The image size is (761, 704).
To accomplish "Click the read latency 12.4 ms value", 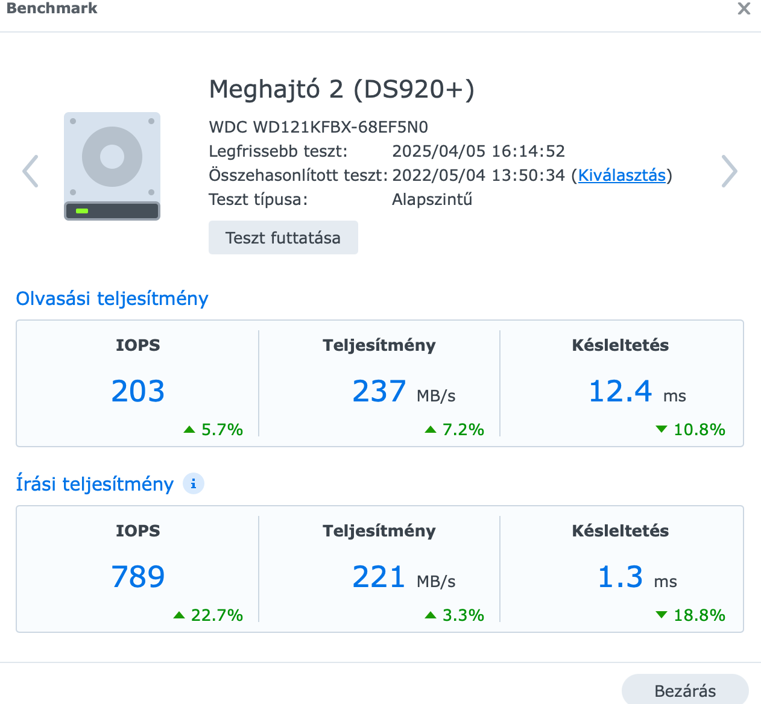I will (x=637, y=392).
